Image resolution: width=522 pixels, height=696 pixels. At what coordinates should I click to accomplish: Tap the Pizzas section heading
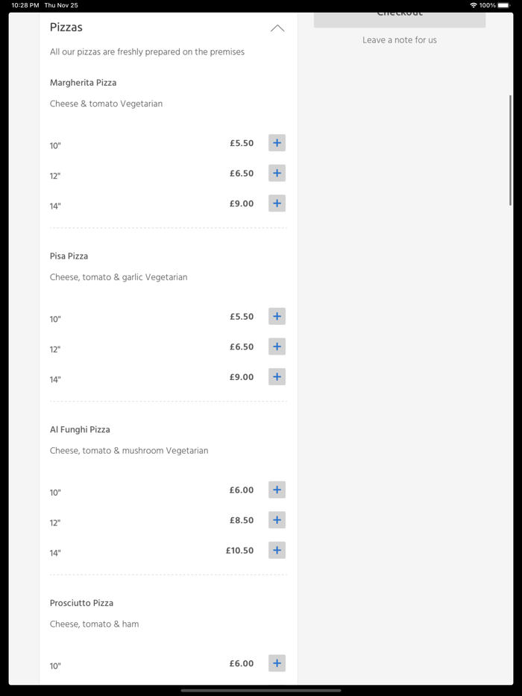(66, 28)
